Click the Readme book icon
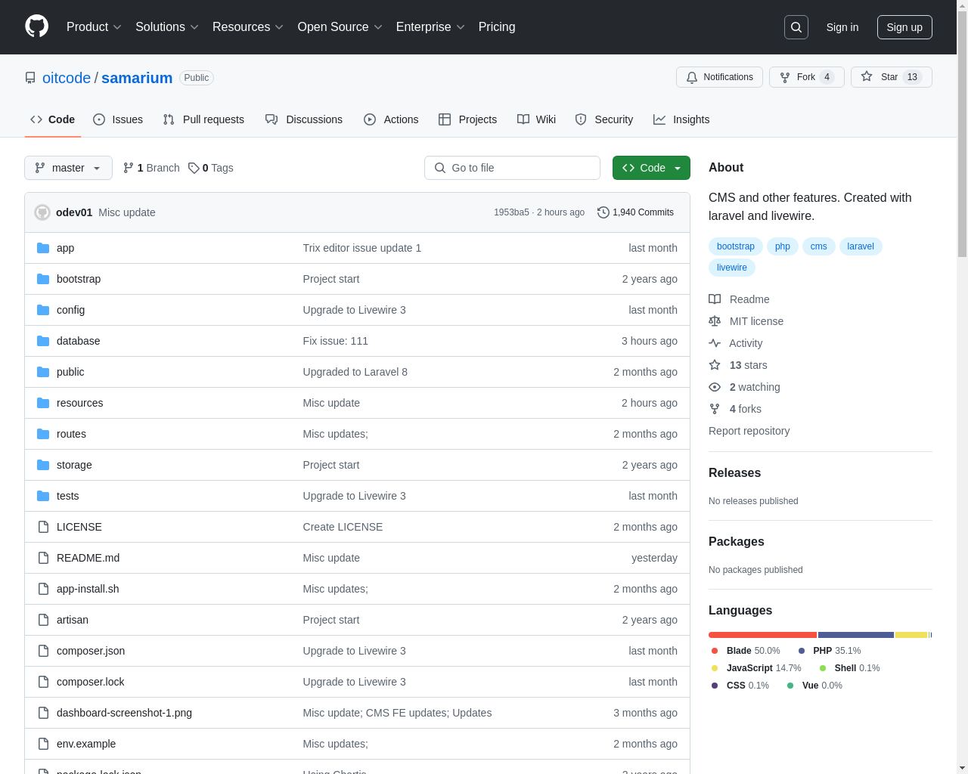The image size is (968, 774). point(715,299)
